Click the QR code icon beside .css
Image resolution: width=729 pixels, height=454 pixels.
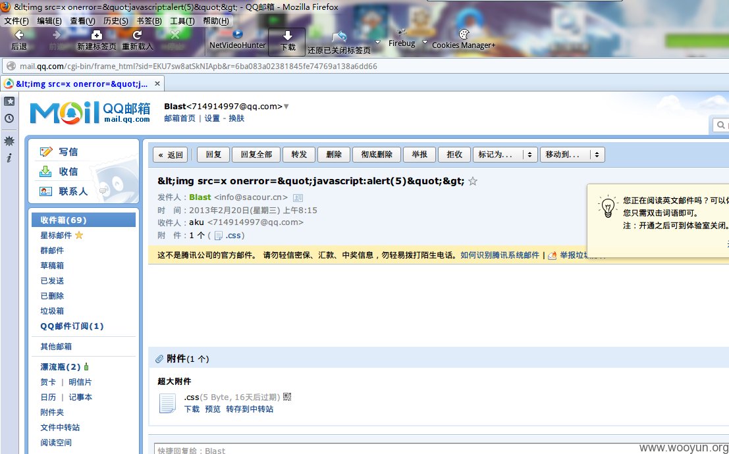click(287, 397)
